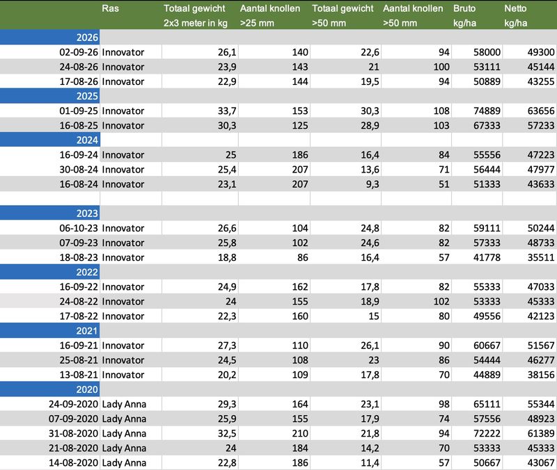Click the date cell 24-08-26
Viewport: 557px width, 470px height.
pyautogui.click(x=79, y=67)
